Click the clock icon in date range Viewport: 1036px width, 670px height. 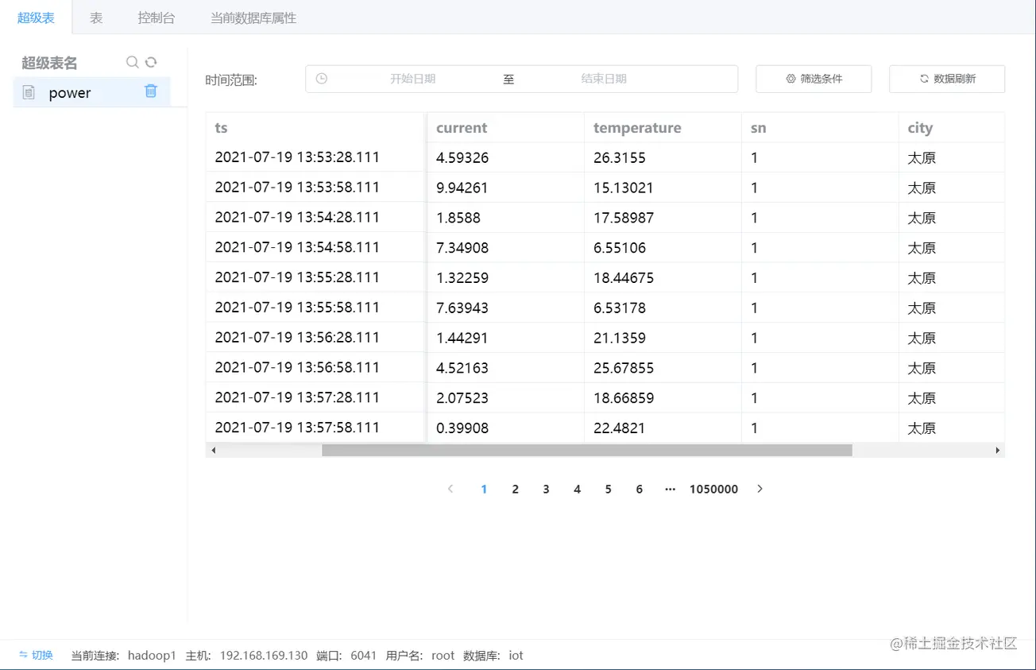pyautogui.click(x=322, y=79)
